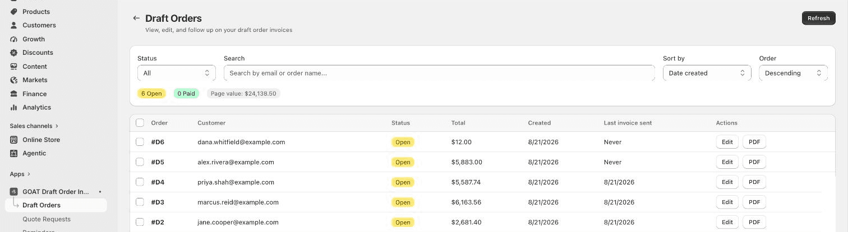The width and height of the screenshot is (848, 232).
Task: Open Customers in the sidebar menu
Action: click(x=39, y=25)
